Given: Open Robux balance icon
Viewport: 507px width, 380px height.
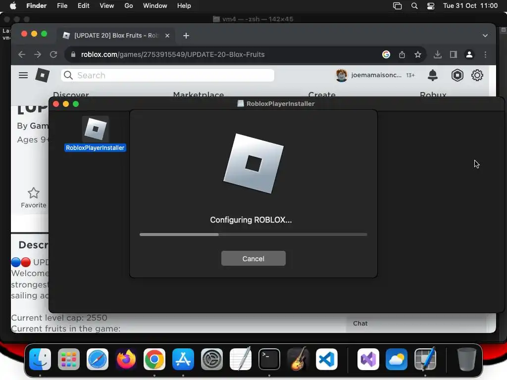Looking at the screenshot, I should click(457, 75).
